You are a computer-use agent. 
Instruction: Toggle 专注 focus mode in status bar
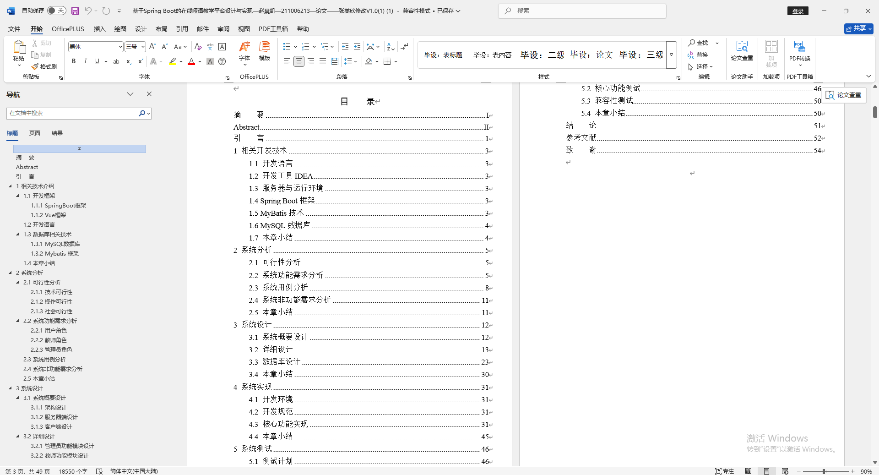(x=725, y=471)
